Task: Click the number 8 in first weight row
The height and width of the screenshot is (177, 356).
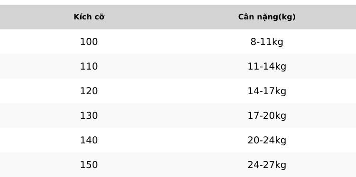Action: 253,42
